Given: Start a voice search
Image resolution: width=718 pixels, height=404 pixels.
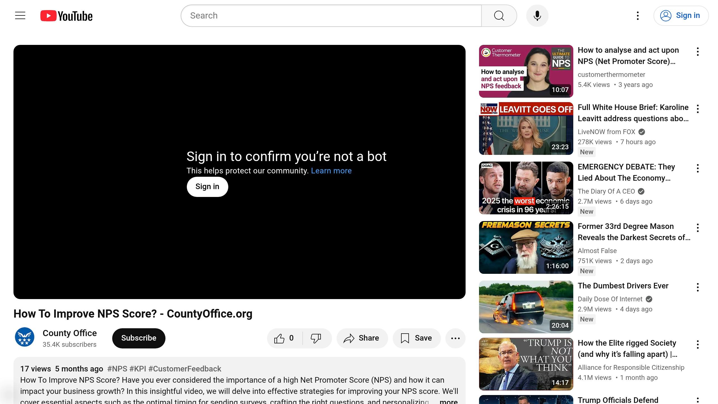Looking at the screenshot, I should (537, 15).
